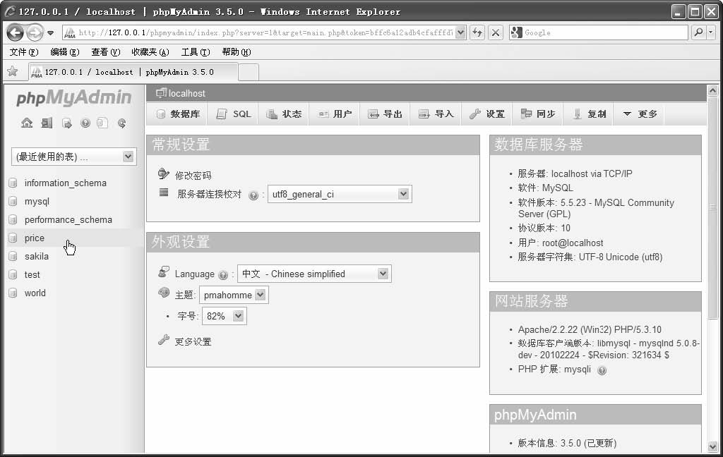Click the log out icon in sidebar
Image resolution: width=723 pixels, height=457 pixels.
click(47, 123)
